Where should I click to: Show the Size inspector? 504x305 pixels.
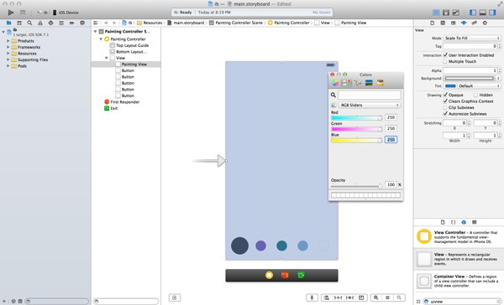click(x=474, y=23)
